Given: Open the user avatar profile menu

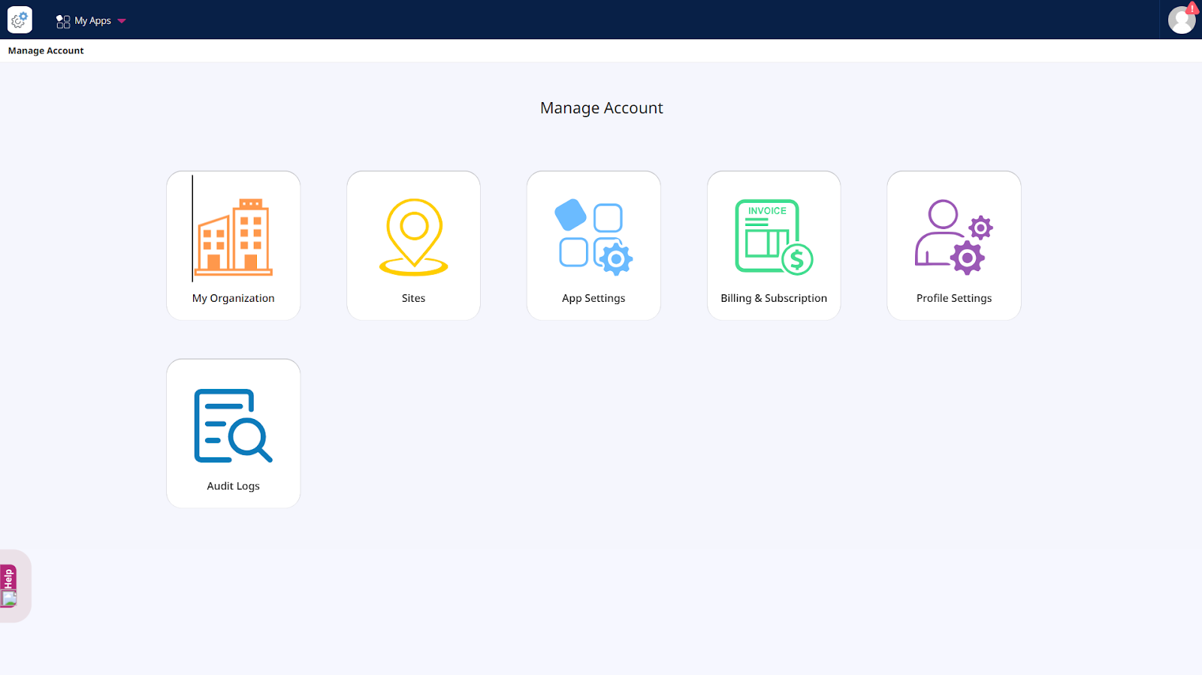Looking at the screenshot, I should (x=1180, y=21).
